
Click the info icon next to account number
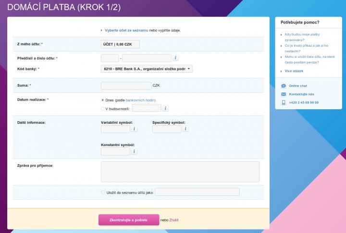[x=175, y=58]
